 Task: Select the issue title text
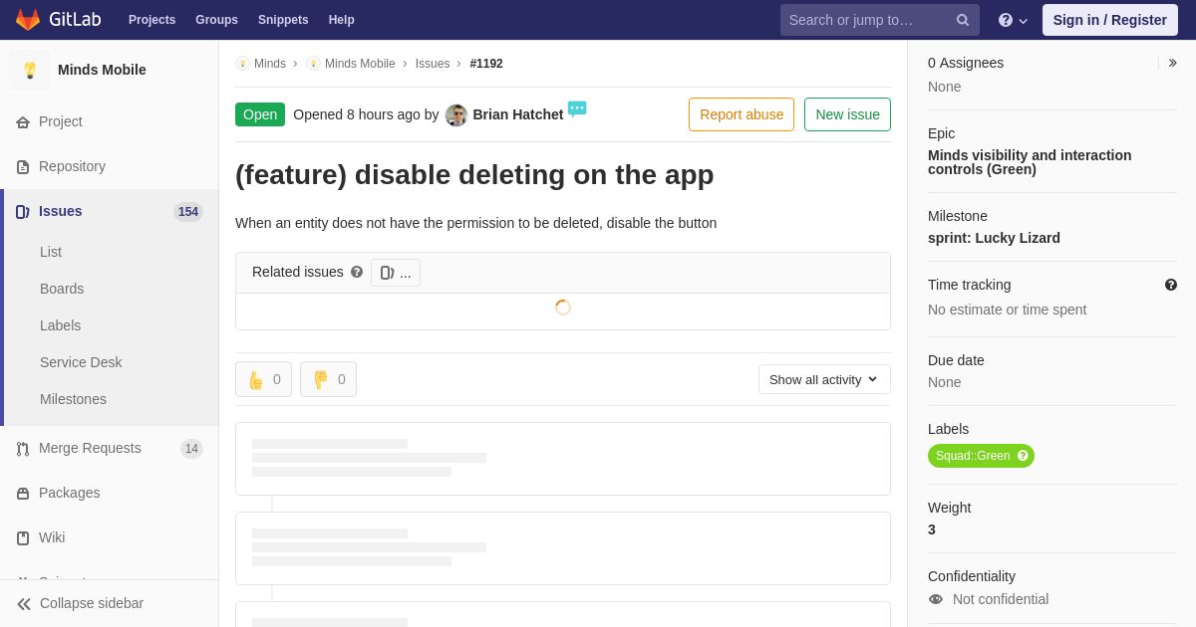click(474, 174)
